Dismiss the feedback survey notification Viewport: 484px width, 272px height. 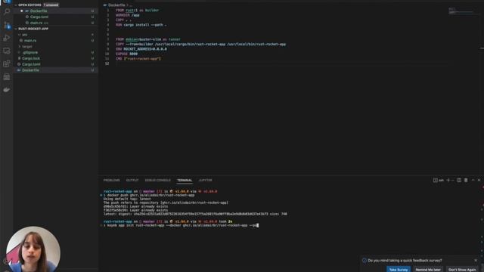click(476, 260)
